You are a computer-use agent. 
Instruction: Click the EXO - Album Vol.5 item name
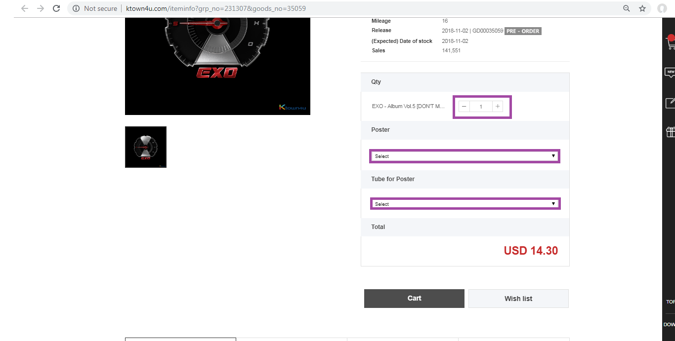408,106
